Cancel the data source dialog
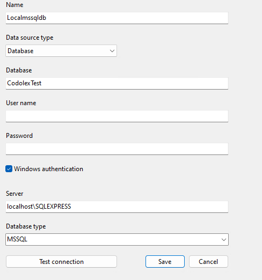Image resolution: width=262 pixels, height=280 pixels. pos(208,262)
